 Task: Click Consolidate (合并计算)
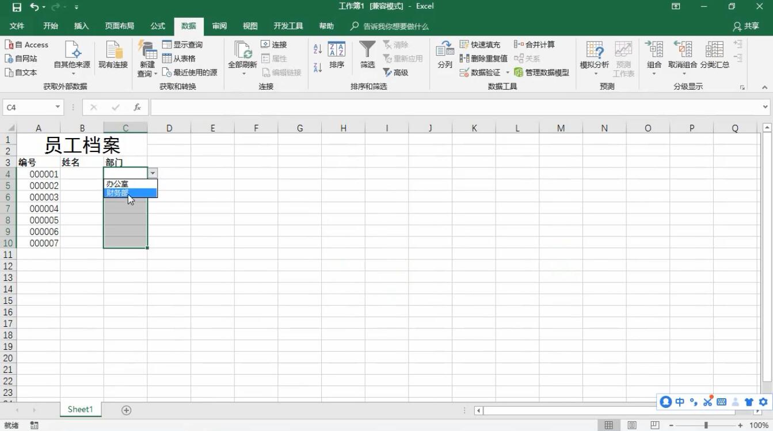coord(534,44)
